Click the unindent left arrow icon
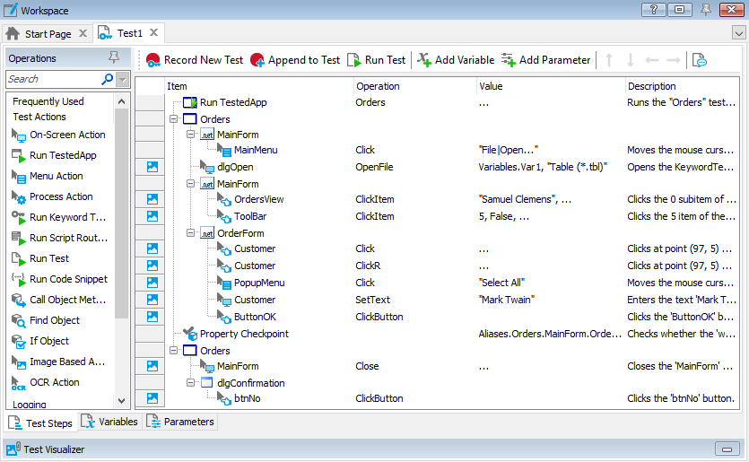 pos(651,60)
